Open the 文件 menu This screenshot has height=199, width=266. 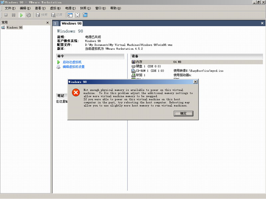click(x=10, y=8)
